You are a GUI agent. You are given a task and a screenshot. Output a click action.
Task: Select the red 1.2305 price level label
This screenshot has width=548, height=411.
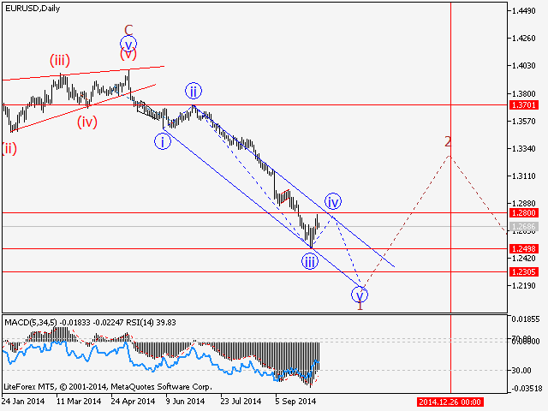pyautogui.click(x=523, y=272)
